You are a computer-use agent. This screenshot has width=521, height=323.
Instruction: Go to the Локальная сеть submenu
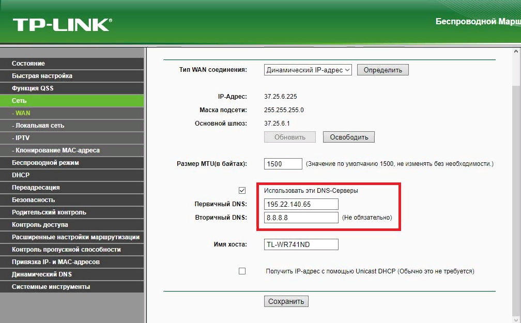[40, 126]
